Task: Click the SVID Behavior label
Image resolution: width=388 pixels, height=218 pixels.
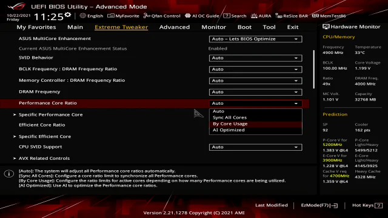Action: pos(36,58)
